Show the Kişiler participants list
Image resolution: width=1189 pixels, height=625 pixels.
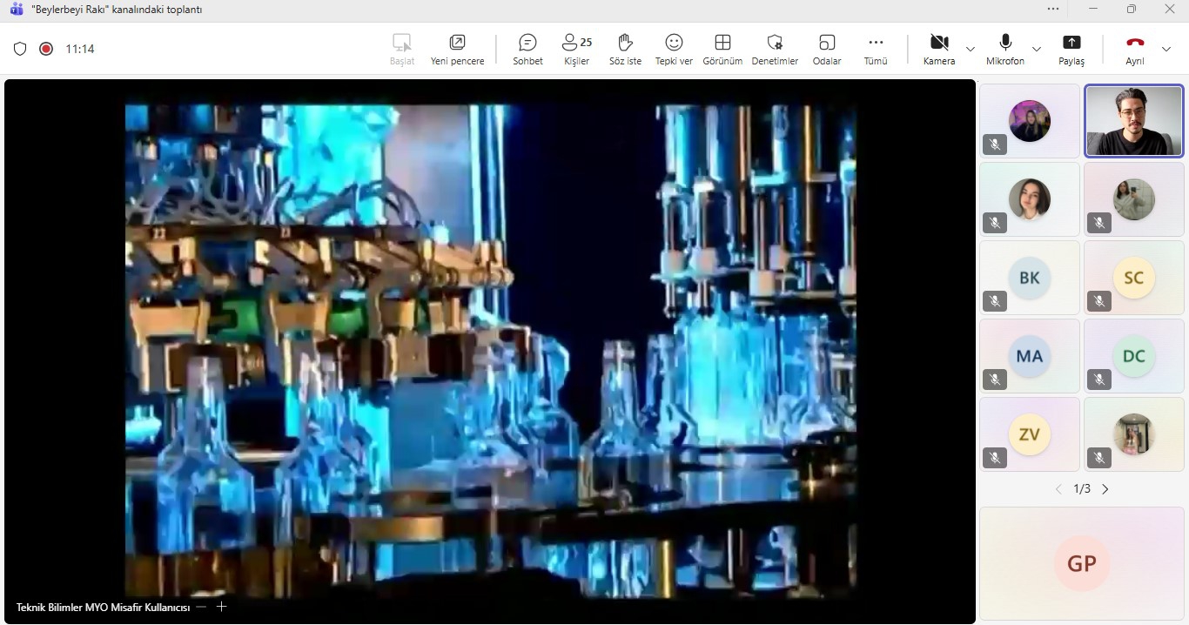(576, 49)
